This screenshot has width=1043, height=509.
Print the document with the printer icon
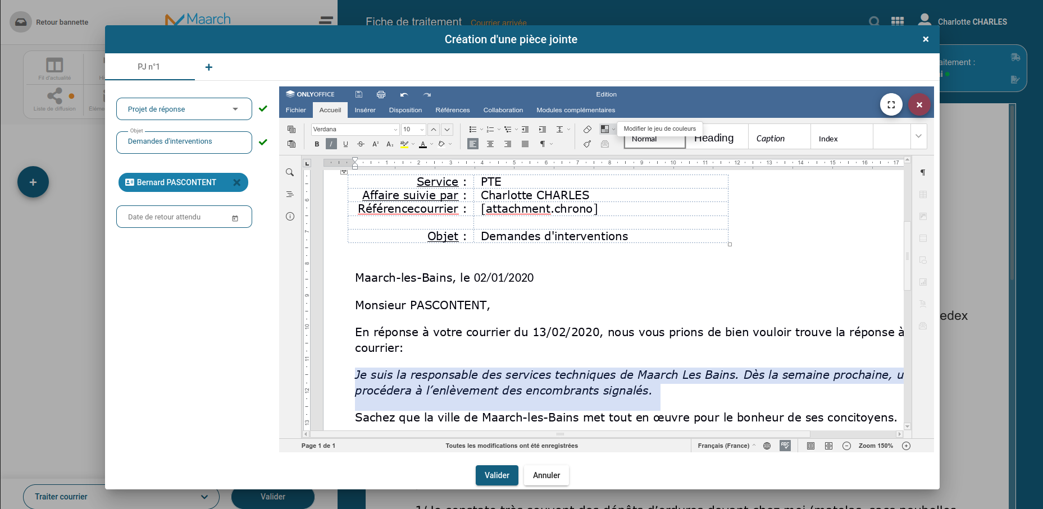[x=381, y=94]
